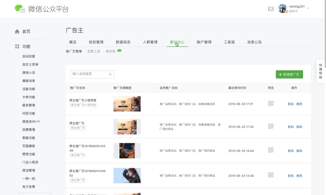Open the 自动回复 sidebar item

[29, 56]
